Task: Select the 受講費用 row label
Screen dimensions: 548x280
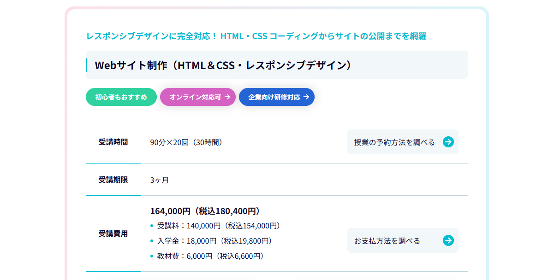Action: (x=113, y=233)
